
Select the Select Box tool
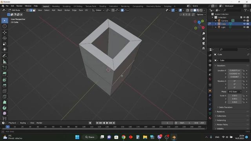(x=4, y=21)
